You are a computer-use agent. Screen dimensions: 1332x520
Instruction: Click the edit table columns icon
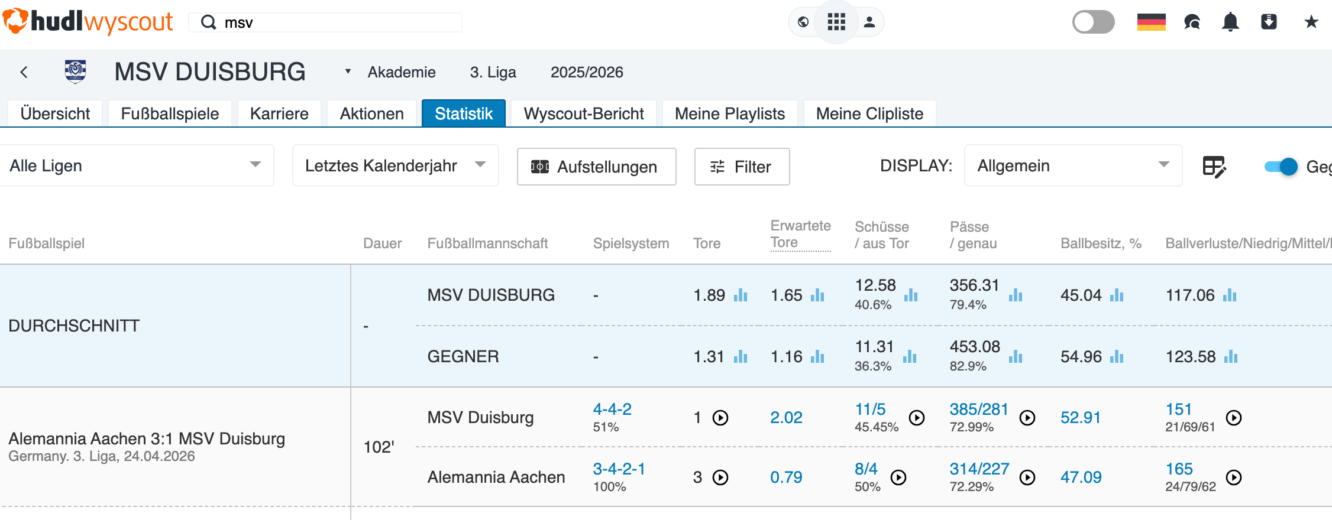[x=1214, y=167]
